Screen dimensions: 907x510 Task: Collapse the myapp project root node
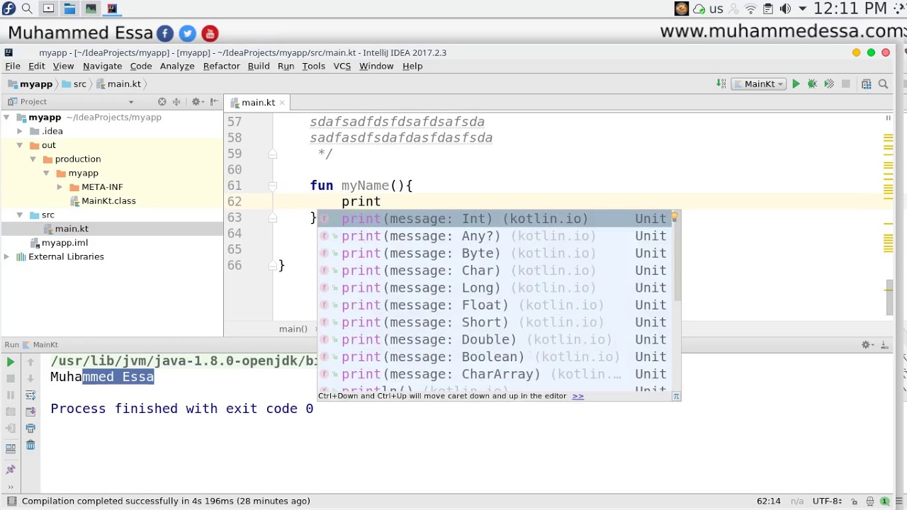point(6,118)
